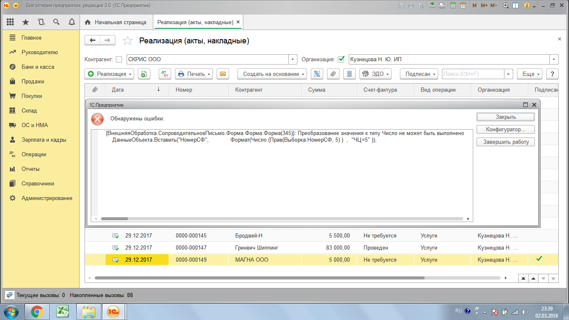Click the Контрагент field СКРИС ООО
Viewport: 569px width, 320px height.
point(207,60)
